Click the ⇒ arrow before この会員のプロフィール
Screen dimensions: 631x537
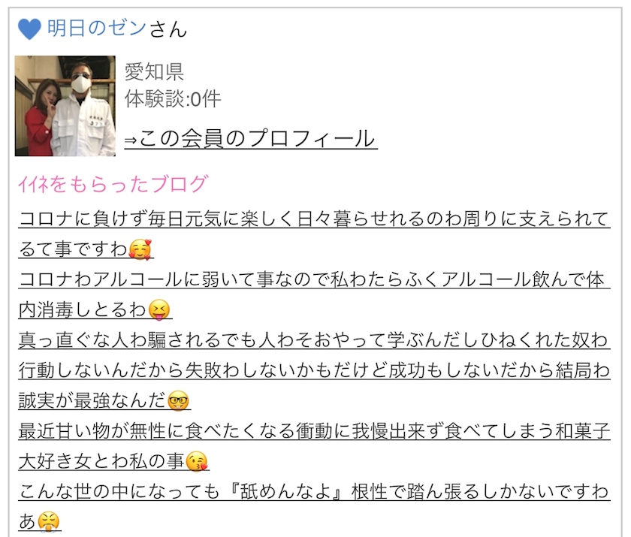pos(131,140)
